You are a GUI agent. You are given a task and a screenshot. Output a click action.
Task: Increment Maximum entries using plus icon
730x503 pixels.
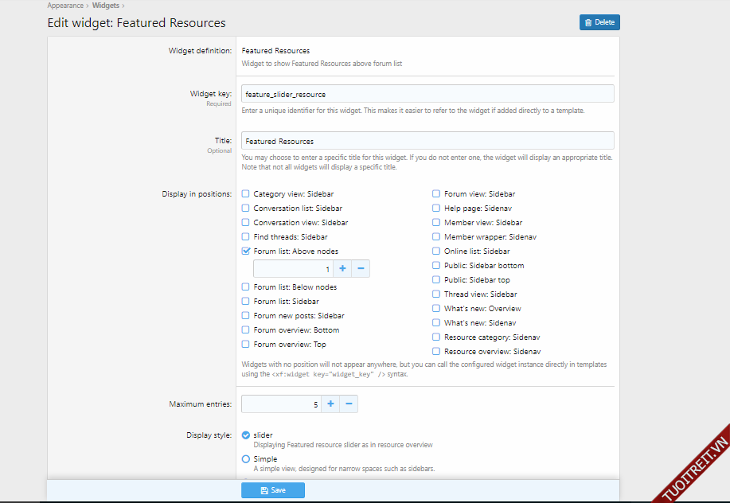pos(330,404)
